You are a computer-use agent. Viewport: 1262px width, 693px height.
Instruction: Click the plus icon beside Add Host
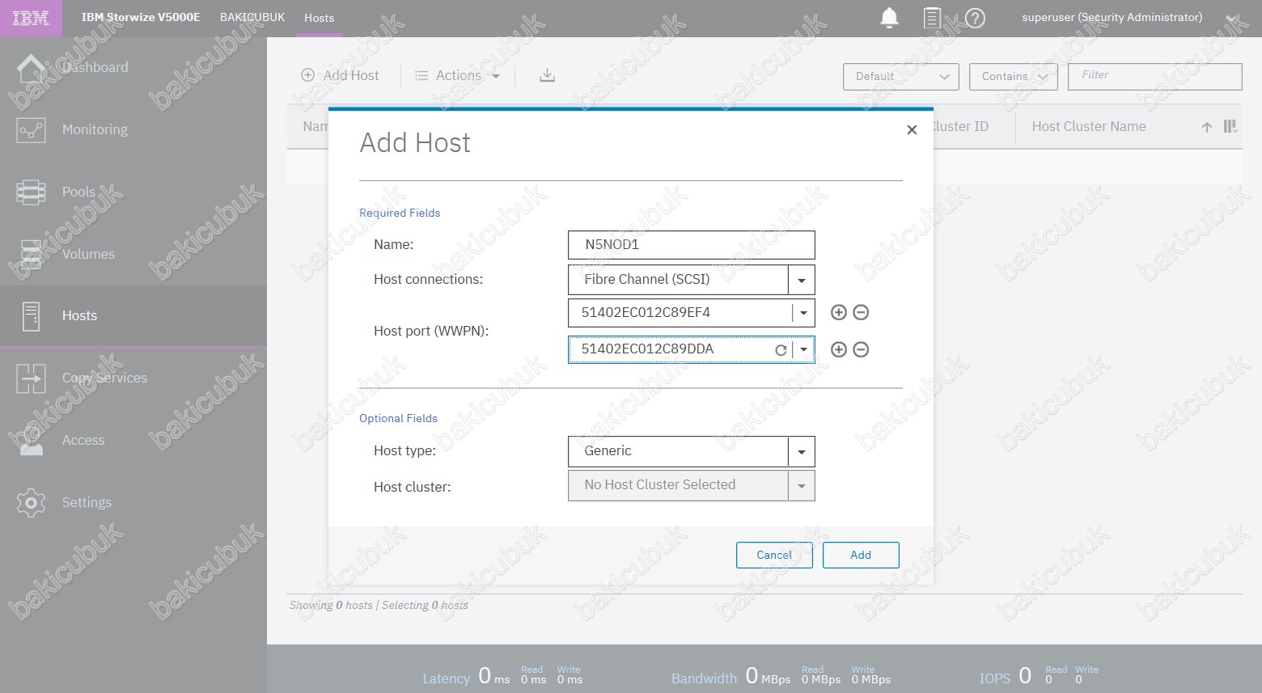click(x=307, y=75)
